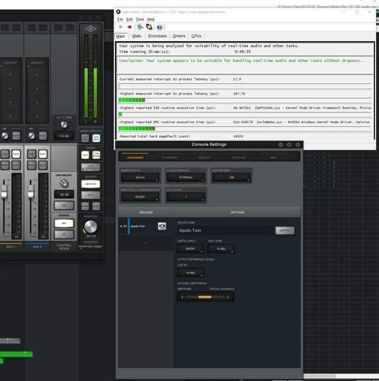Click the AUX 1 fader handle
Viewport: 379px width, 381px height.
pos(4,192)
